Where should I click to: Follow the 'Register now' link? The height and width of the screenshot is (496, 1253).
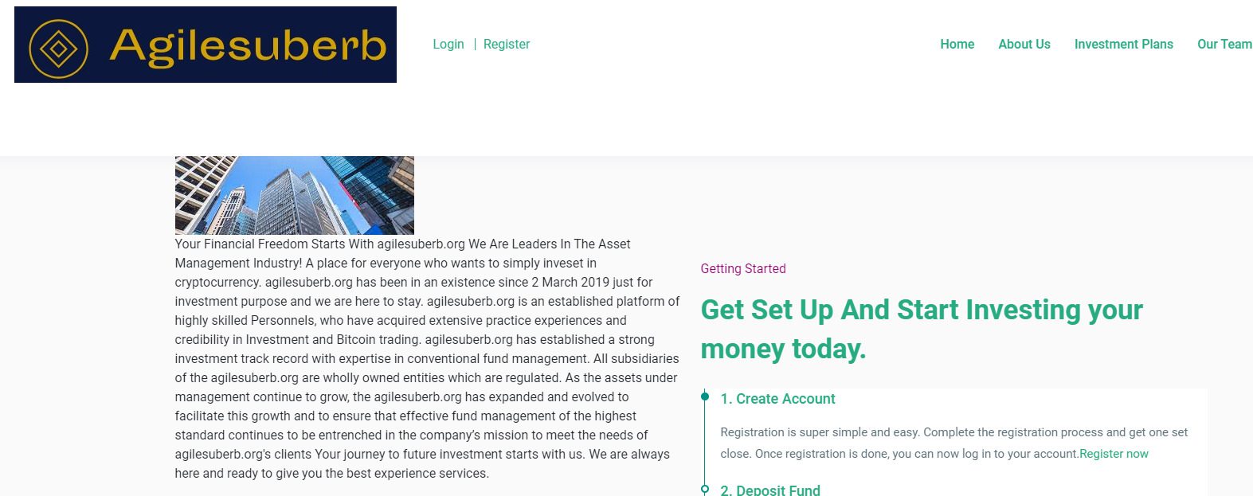(x=1114, y=454)
